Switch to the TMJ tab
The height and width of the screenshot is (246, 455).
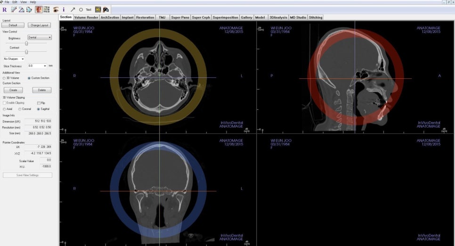pos(162,17)
